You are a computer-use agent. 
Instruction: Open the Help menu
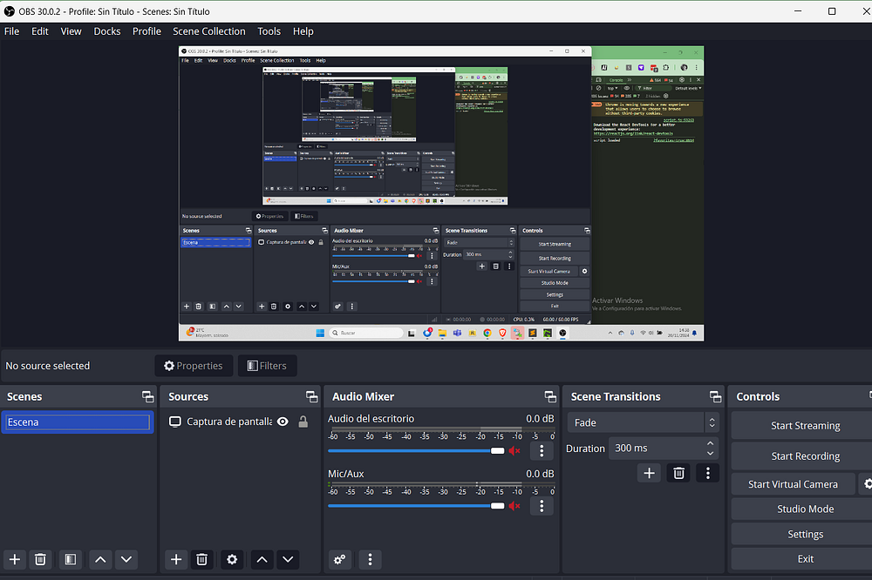[303, 31]
